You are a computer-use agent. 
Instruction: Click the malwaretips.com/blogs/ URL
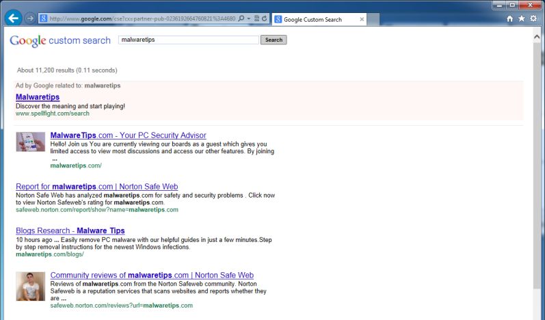point(50,254)
